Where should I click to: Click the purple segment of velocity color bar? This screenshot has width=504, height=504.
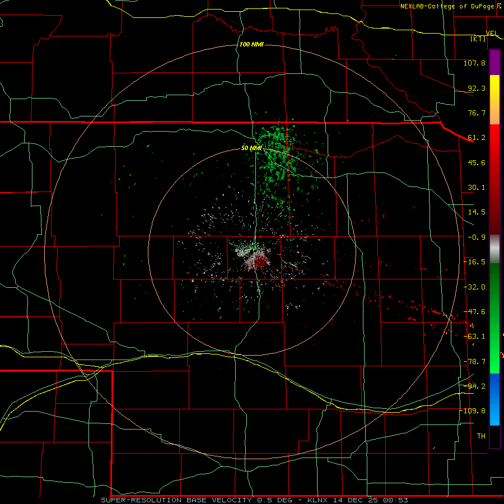pyautogui.click(x=494, y=62)
